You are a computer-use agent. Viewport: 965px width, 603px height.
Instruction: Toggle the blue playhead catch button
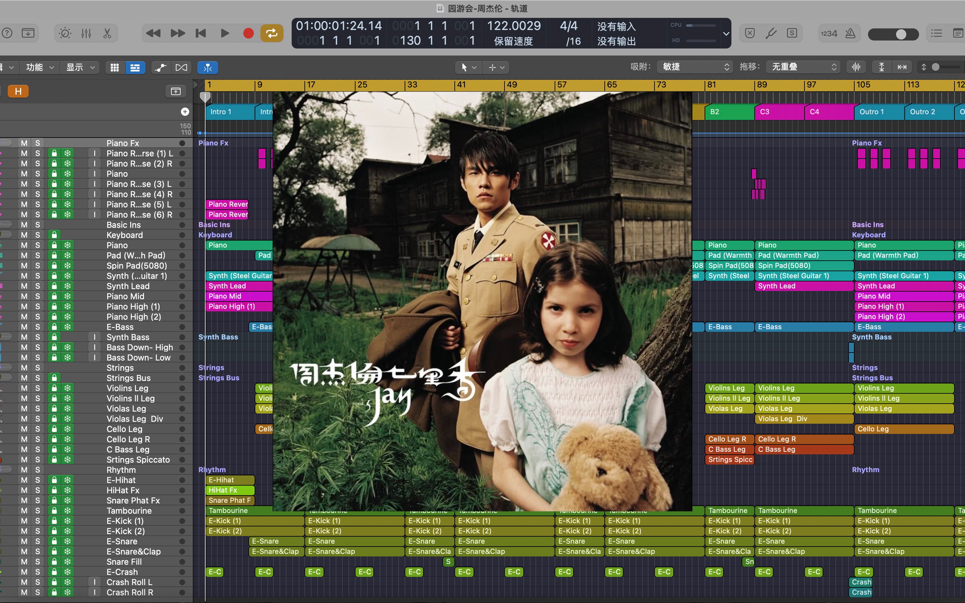[208, 67]
